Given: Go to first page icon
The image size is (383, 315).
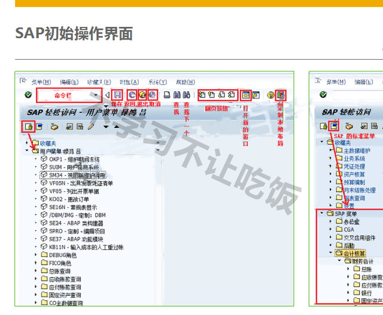Looking at the screenshot, I should [202, 94].
